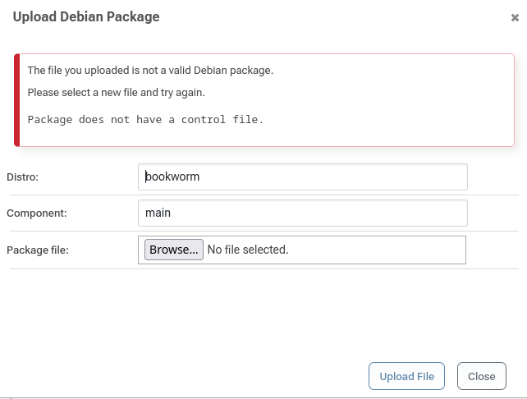
Task: Click the 'Upload Debian Package' dialog title
Action: [86, 16]
